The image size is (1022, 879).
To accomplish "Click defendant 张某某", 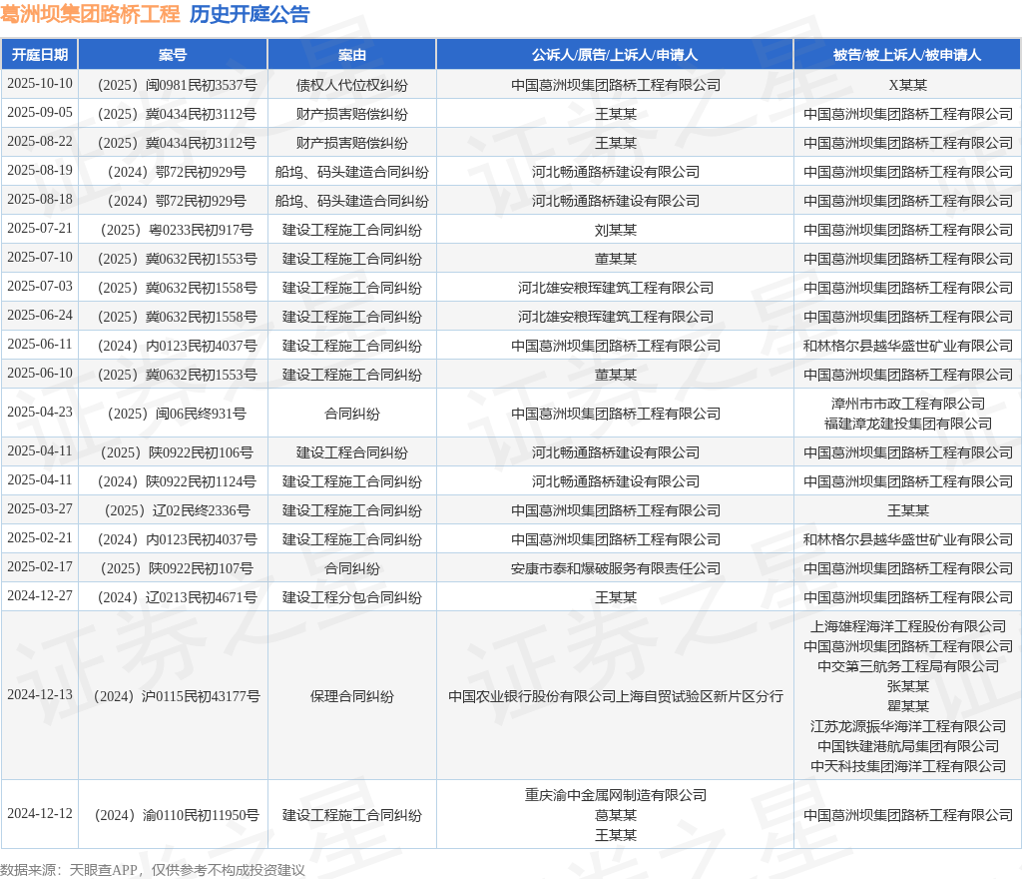I will point(907,686).
